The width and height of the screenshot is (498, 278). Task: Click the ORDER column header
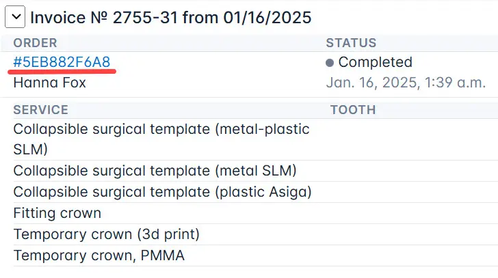[x=35, y=43]
